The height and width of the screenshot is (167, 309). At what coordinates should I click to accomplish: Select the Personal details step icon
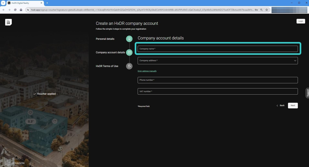[129, 39]
